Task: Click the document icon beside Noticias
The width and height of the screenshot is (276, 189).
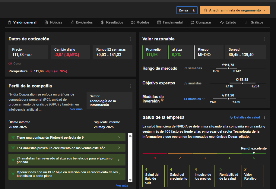Action: (46, 22)
